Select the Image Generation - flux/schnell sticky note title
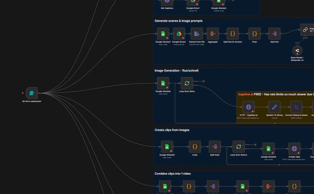The height and width of the screenshot is (194, 314). click(177, 70)
